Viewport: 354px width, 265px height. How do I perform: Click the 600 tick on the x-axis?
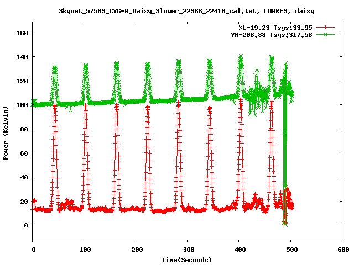(x=341, y=250)
